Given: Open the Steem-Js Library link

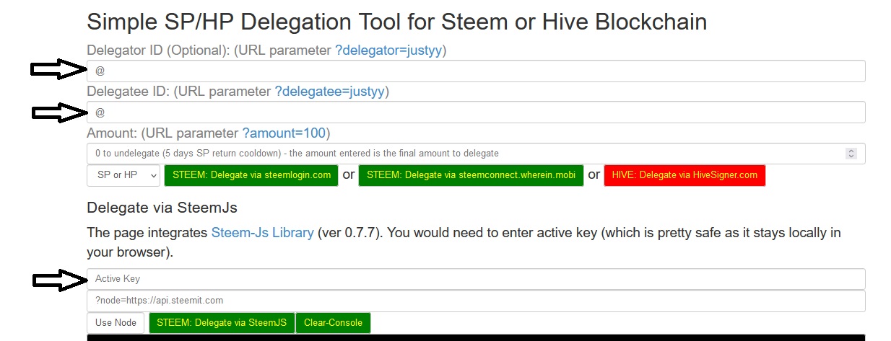Looking at the screenshot, I should 263,233.
